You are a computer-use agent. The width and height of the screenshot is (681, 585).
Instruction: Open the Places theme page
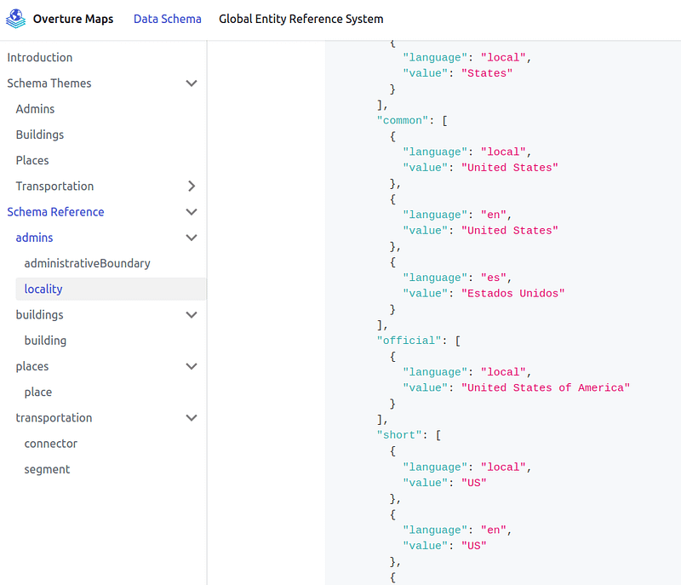click(32, 160)
